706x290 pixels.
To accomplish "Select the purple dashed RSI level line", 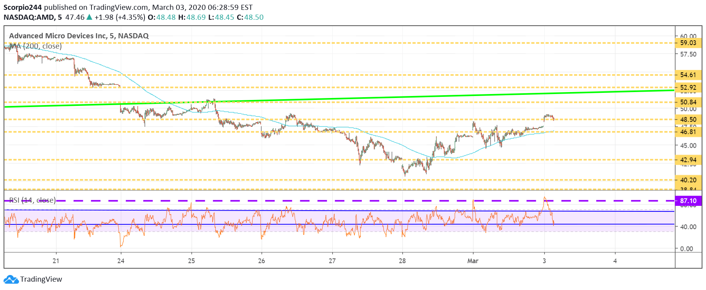I will 339,201.
